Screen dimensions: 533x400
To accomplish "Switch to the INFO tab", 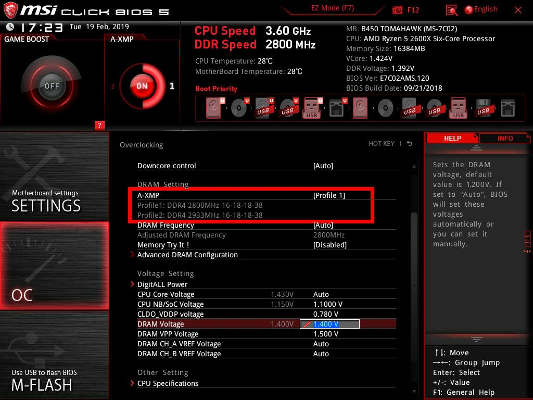I will point(504,138).
